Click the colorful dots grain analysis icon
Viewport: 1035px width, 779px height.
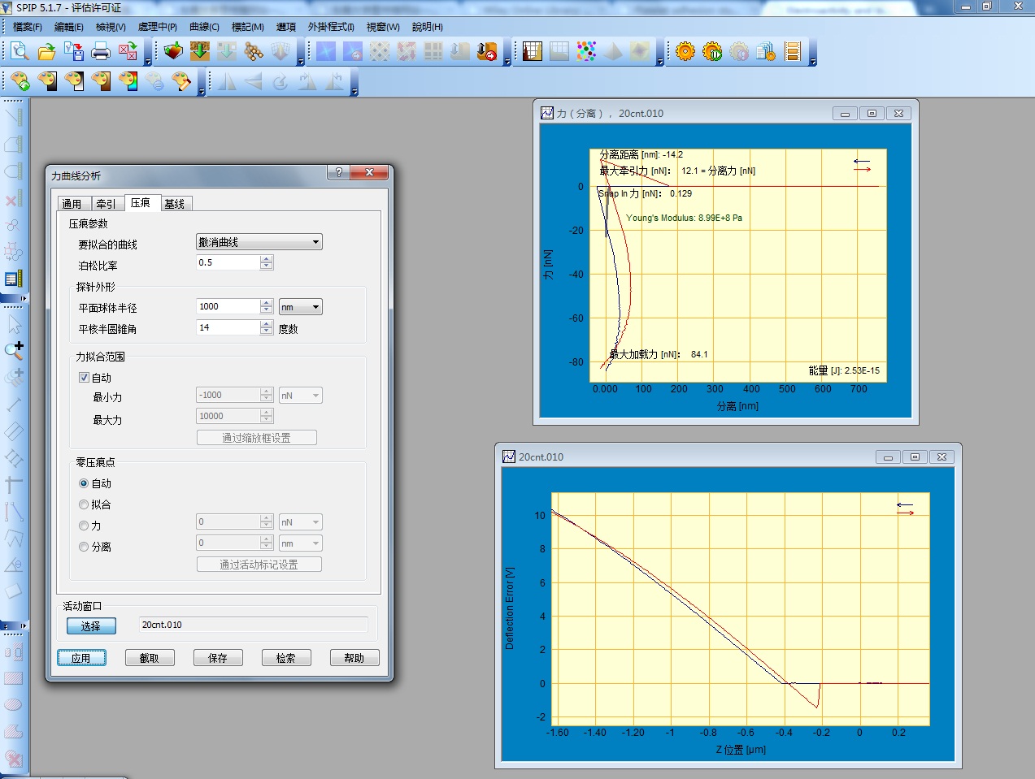click(586, 52)
